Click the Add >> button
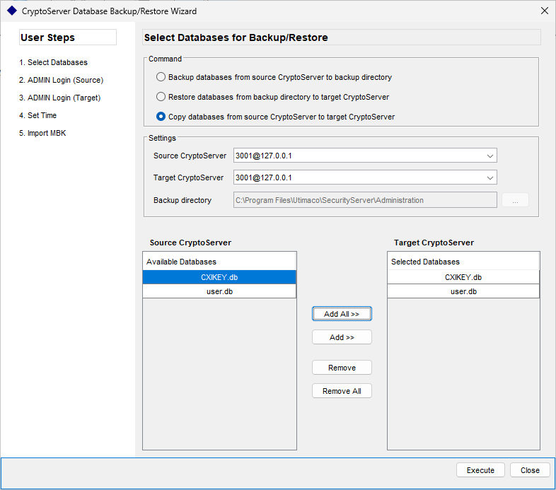The image size is (556, 490). point(342,337)
